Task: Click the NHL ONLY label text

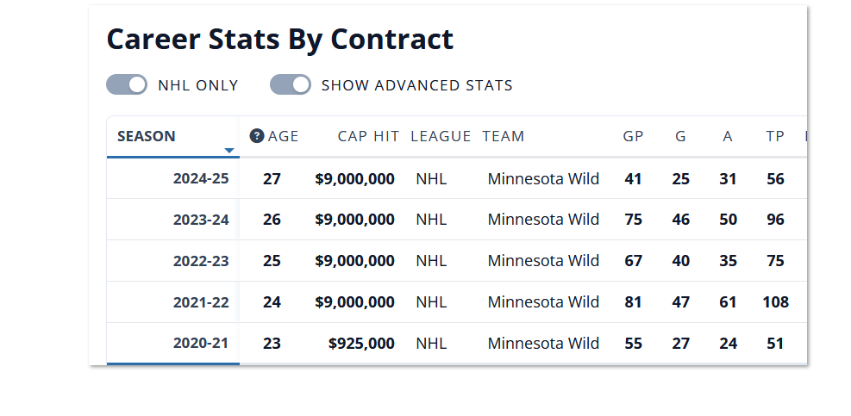Action: [197, 85]
